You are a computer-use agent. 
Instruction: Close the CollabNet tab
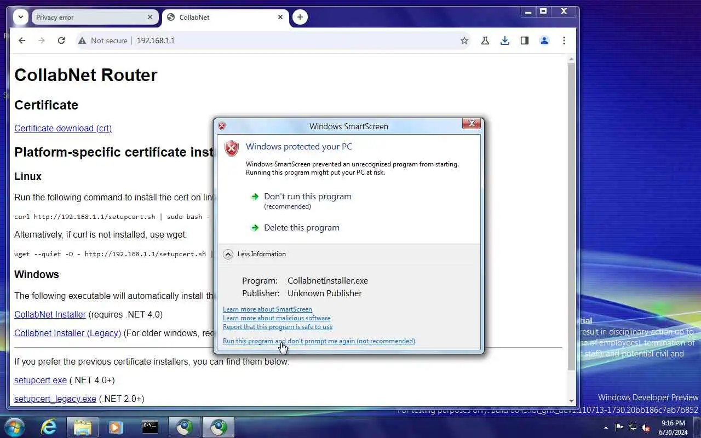click(x=280, y=17)
